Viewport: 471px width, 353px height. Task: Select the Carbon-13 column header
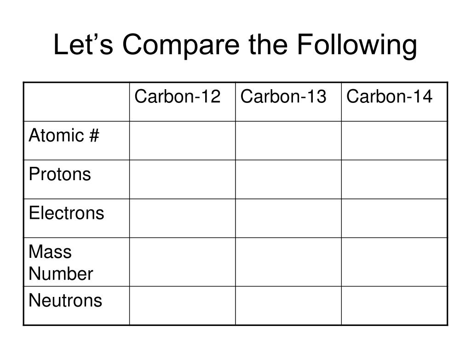(x=283, y=97)
